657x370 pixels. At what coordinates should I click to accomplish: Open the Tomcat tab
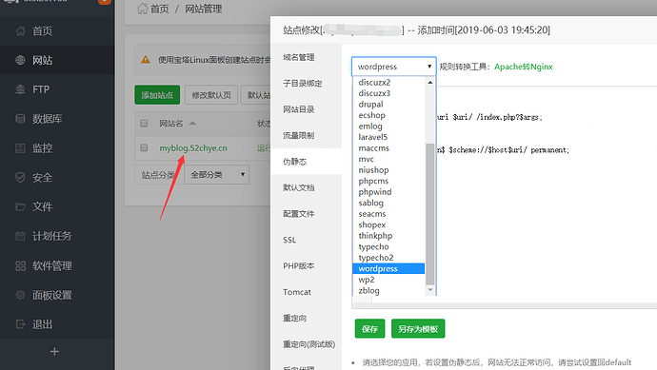tap(297, 292)
